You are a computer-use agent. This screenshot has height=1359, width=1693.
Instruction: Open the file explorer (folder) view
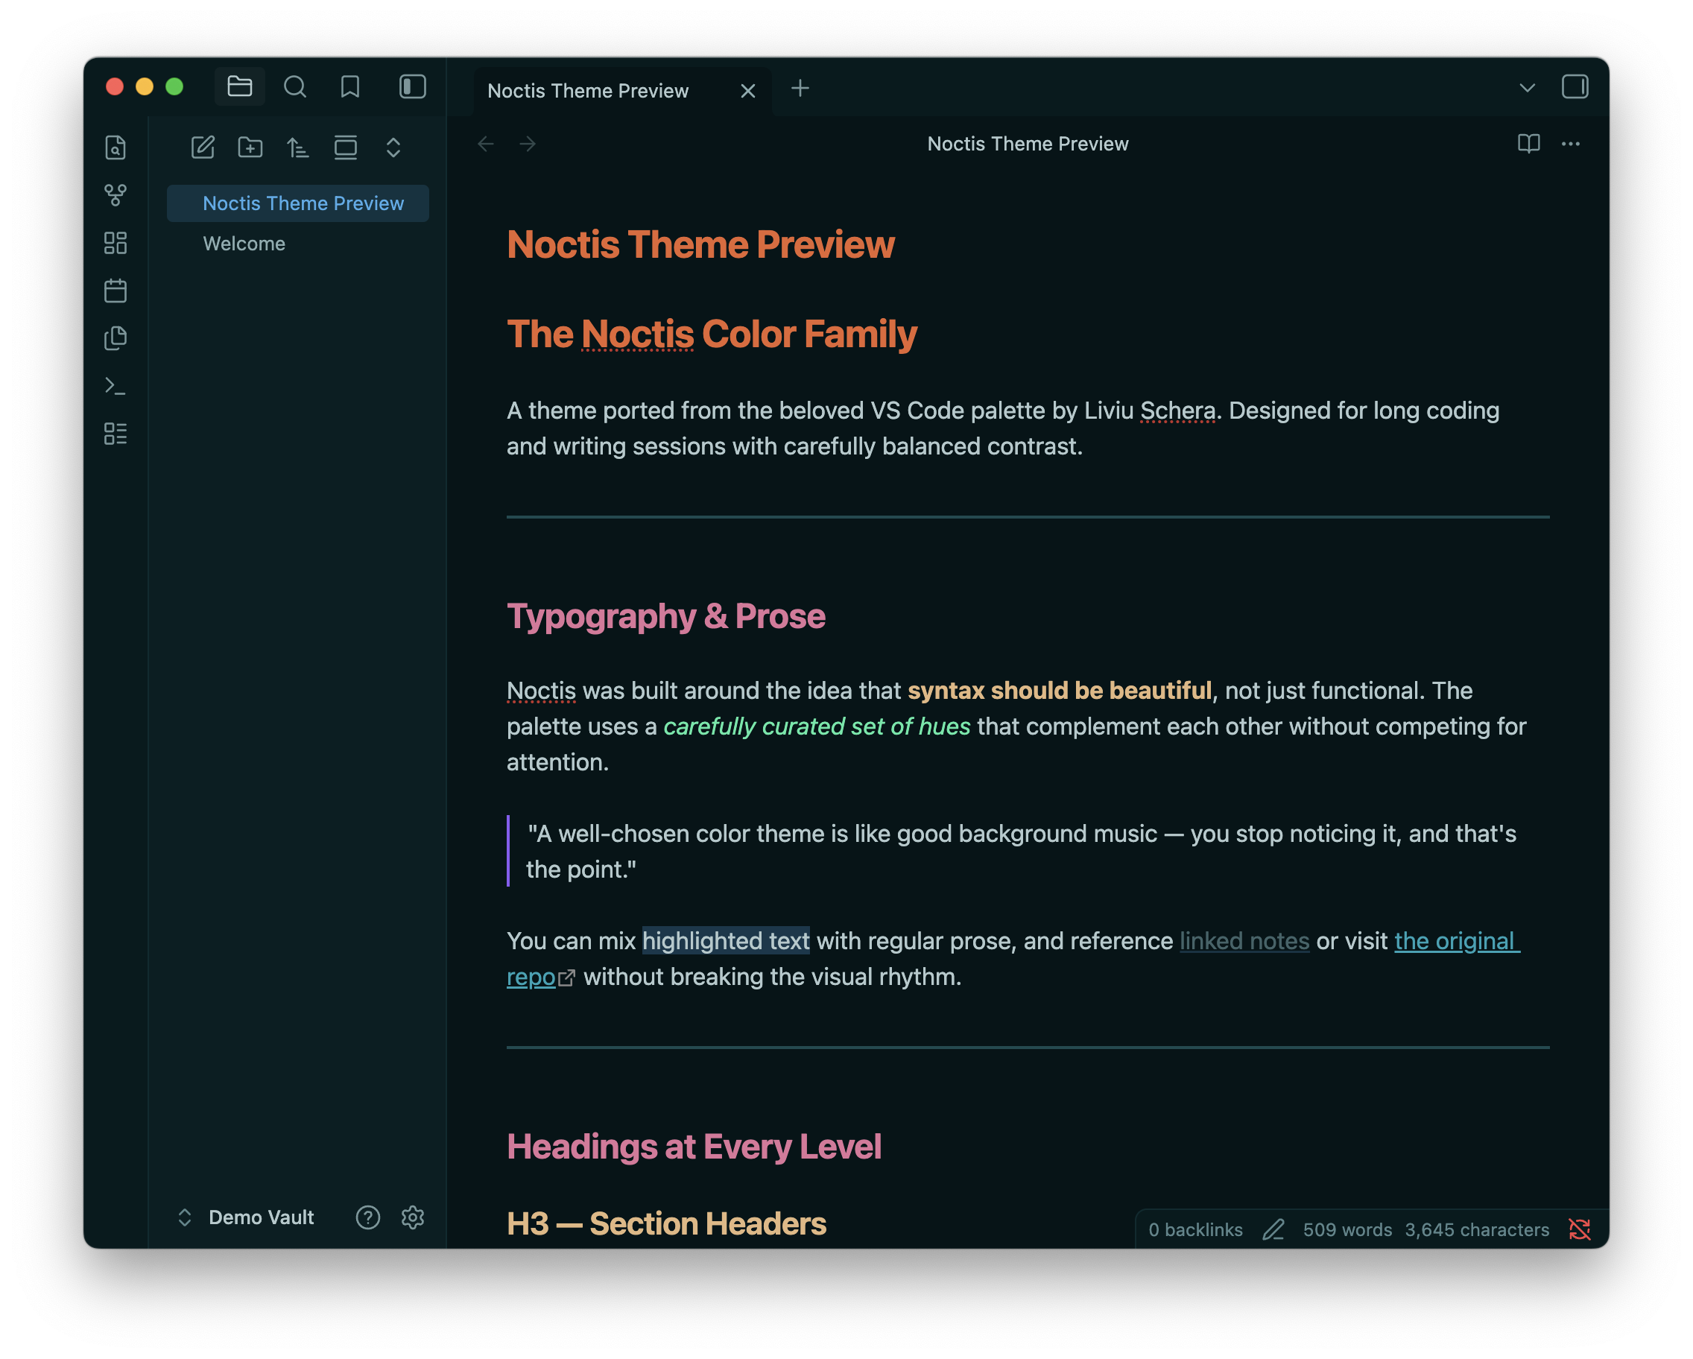(239, 86)
